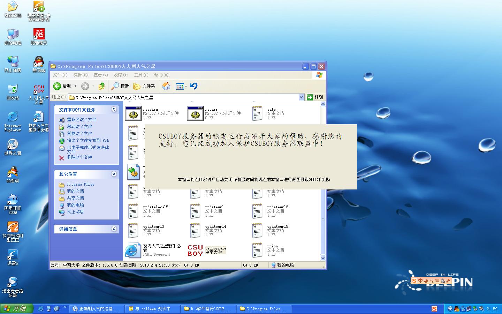Click the file list scrollbar down arrow
Image resolution: width=502 pixels, height=314 pixels.
(x=323, y=258)
